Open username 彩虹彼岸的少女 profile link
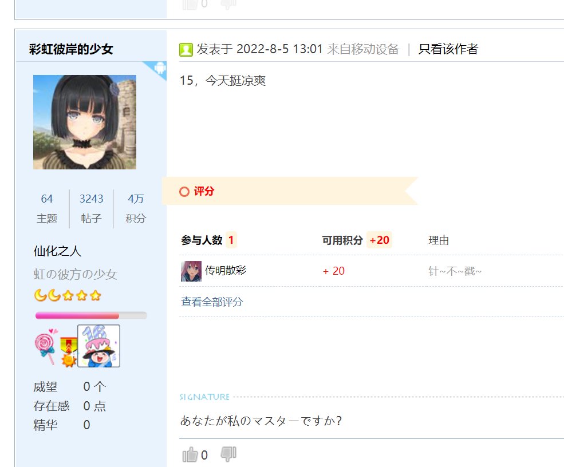 tap(71, 49)
